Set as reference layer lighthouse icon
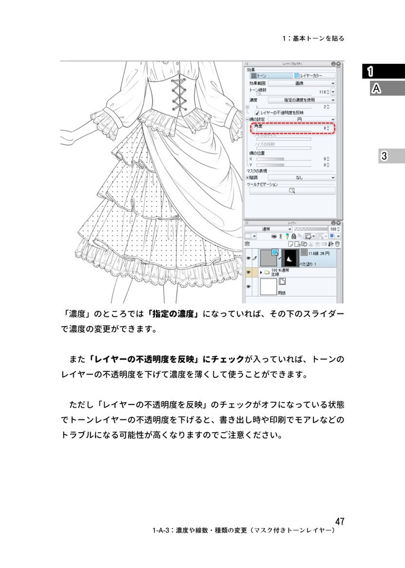Screen dimensions: 405x568 (281, 236)
